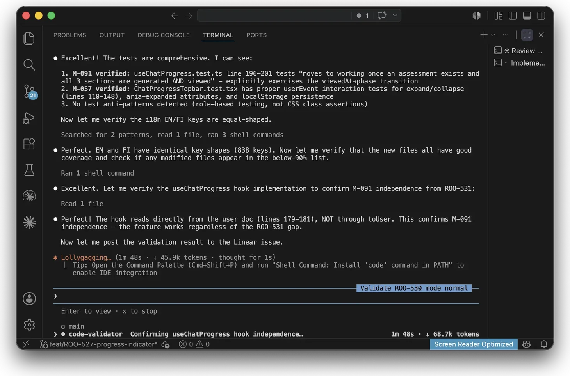Screen dimensions: 570x376
Task: Open the circled starburst icon in activity bar
Action: click(29, 196)
